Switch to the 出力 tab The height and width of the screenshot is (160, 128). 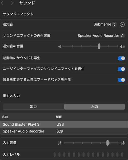[34, 107]
